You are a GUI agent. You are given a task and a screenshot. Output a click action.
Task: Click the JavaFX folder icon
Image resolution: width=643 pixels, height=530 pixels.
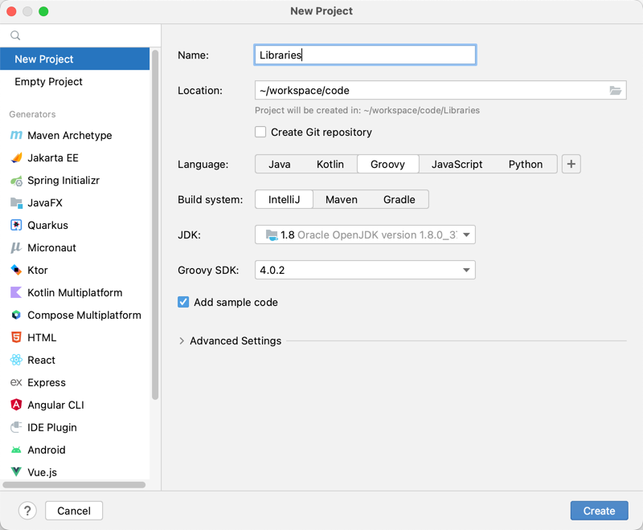click(x=16, y=202)
